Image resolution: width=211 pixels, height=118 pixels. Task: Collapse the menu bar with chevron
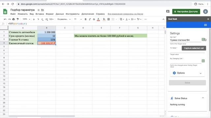click(164, 19)
